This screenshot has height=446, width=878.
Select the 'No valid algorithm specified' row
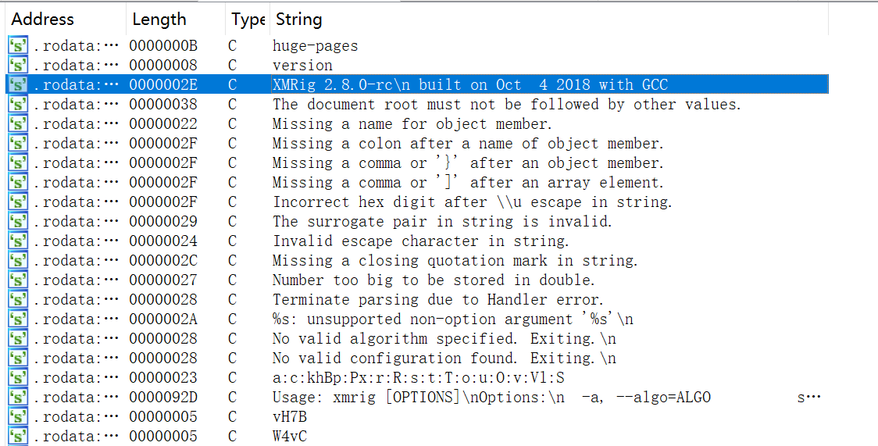point(417,338)
